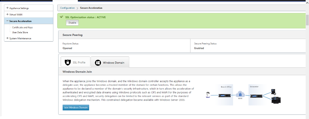Screen dimensions: 309x119
Task: Click the vertical scrollbar on the right
Action: click(307, 20)
